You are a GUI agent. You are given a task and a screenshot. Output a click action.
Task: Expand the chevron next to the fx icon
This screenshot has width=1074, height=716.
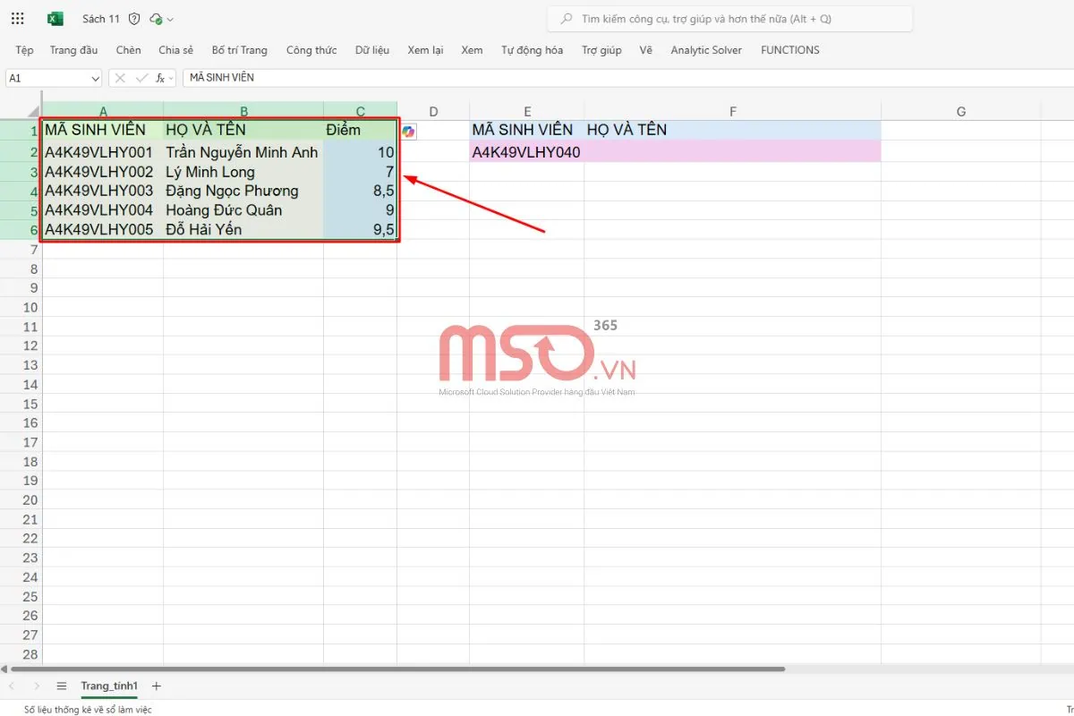170,78
